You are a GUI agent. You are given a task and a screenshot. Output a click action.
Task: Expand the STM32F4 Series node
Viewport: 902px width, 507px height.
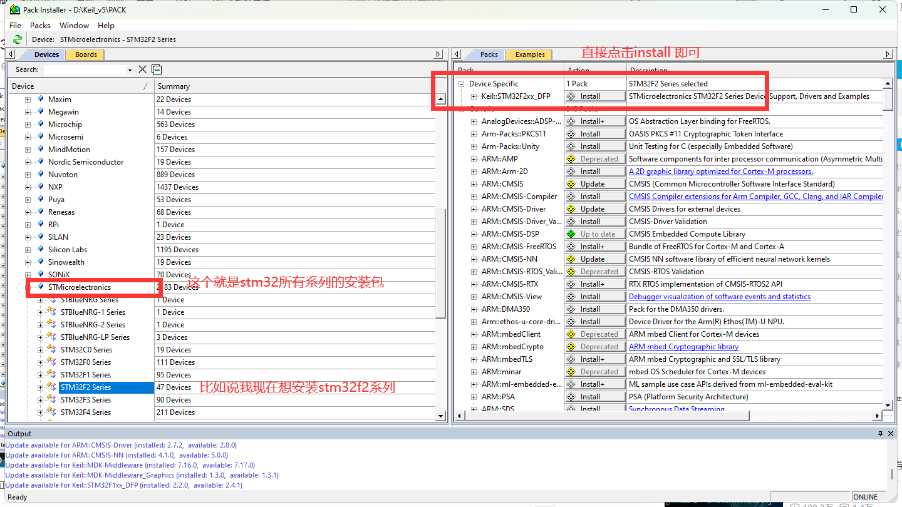41,412
